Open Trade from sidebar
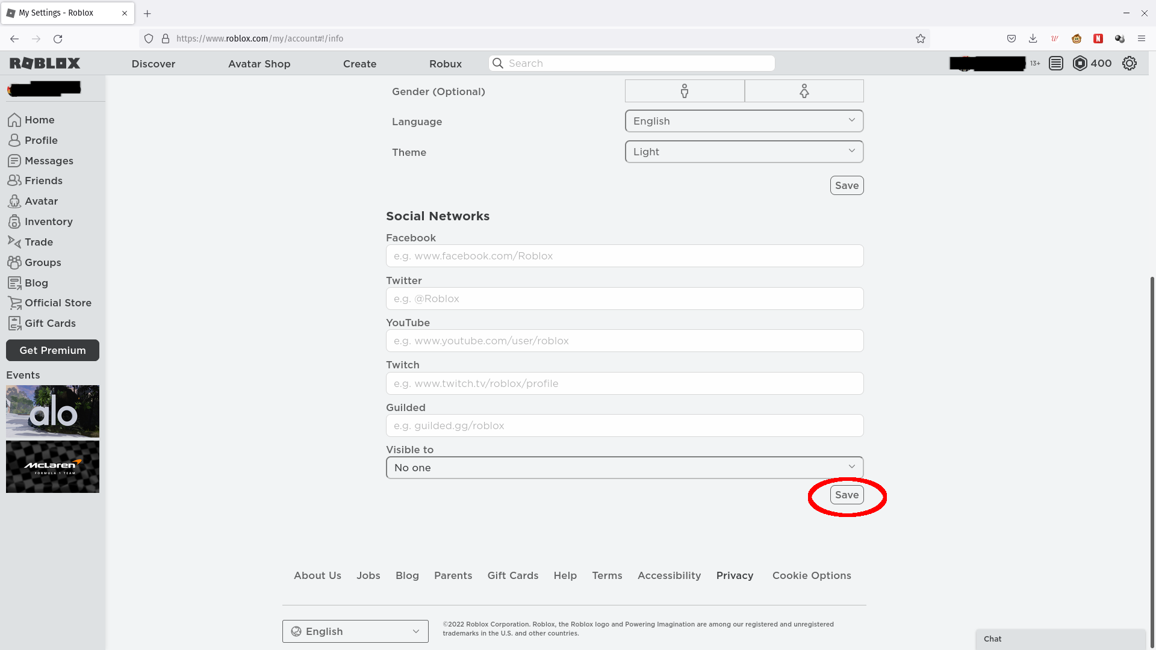The height and width of the screenshot is (650, 1156). click(31, 242)
